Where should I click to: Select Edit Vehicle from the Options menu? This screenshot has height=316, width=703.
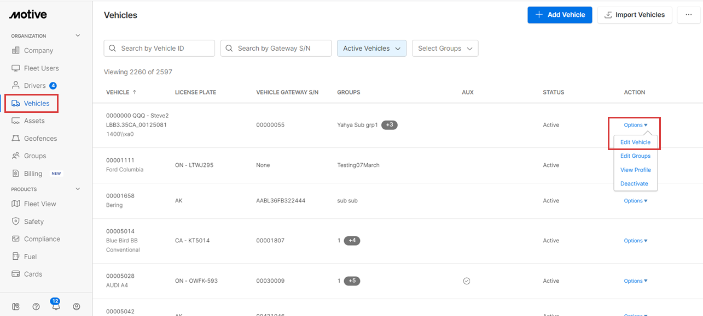pos(635,142)
